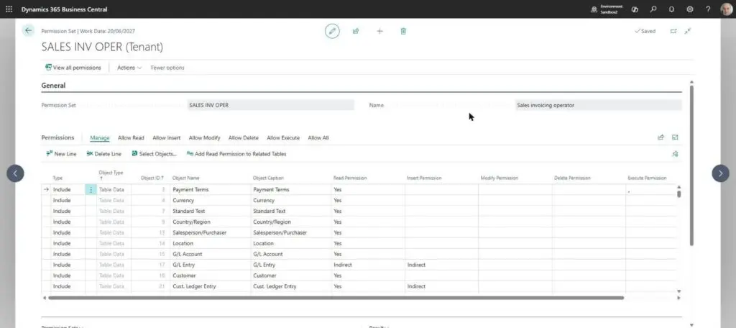Image resolution: width=736 pixels, height=328 pixels.
Task: Open the Allow Execute menu
Action: 283,137
